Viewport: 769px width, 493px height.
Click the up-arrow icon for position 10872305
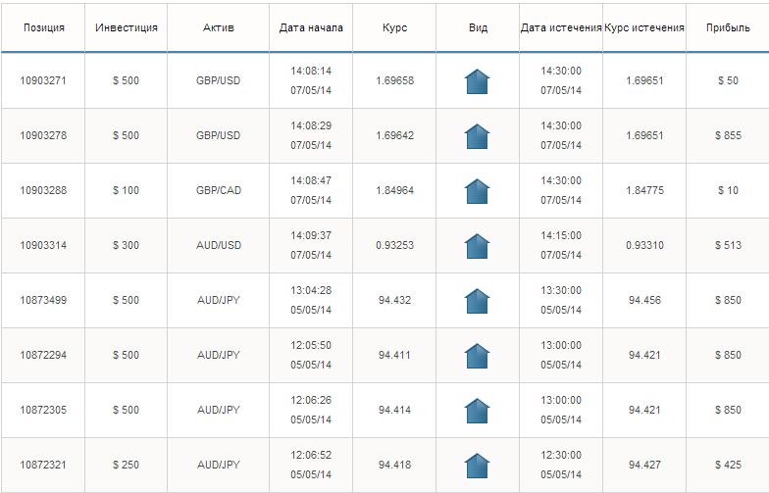pyautogui.click(x=477, y=411)
